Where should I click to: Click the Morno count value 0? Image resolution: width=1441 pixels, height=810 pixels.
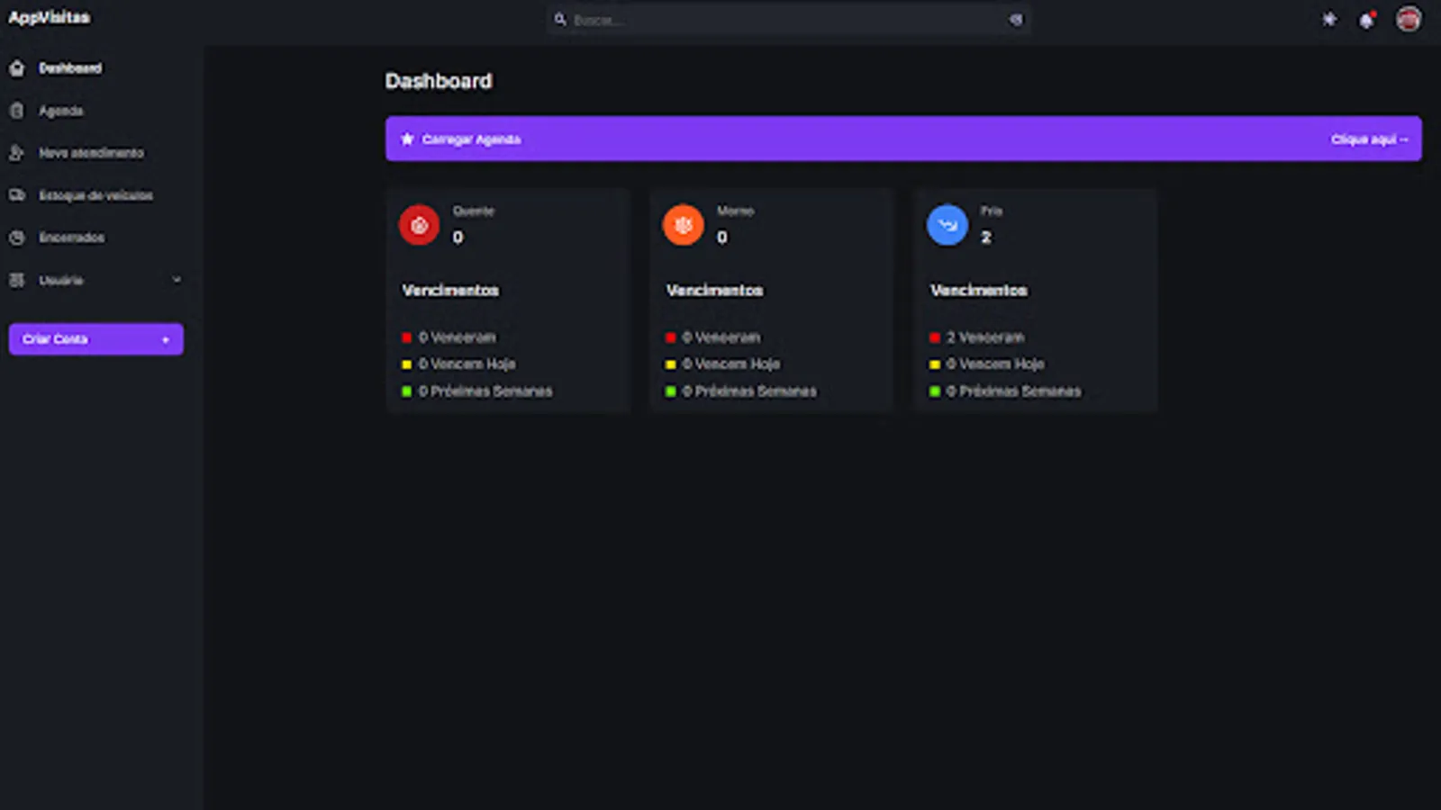coord(721,238)
